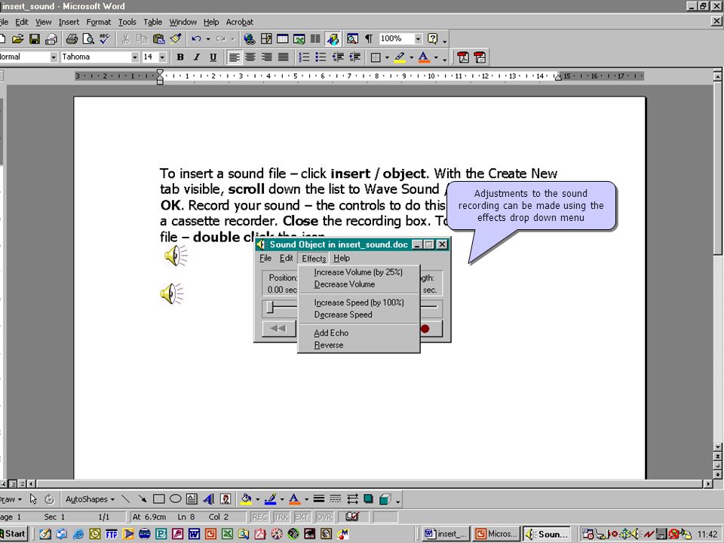Toggle Show/Hide paragraph marks
The width and height of the screenshot is (724, 543).
pyautogui.click(x=369, y=38)
